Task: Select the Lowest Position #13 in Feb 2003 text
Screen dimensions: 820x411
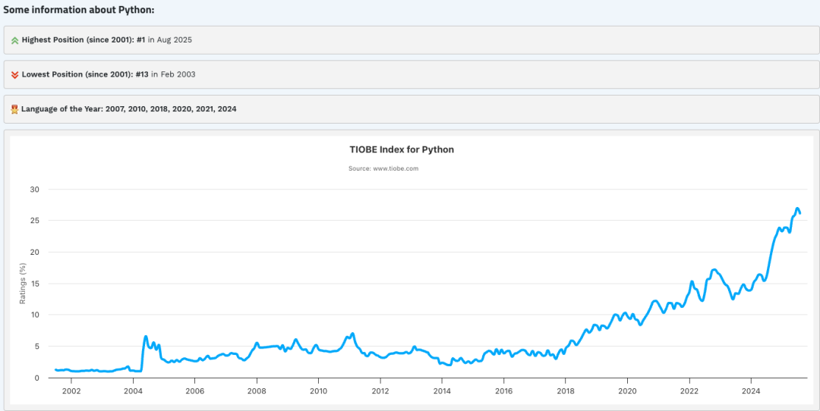Action: pos(109,74)
